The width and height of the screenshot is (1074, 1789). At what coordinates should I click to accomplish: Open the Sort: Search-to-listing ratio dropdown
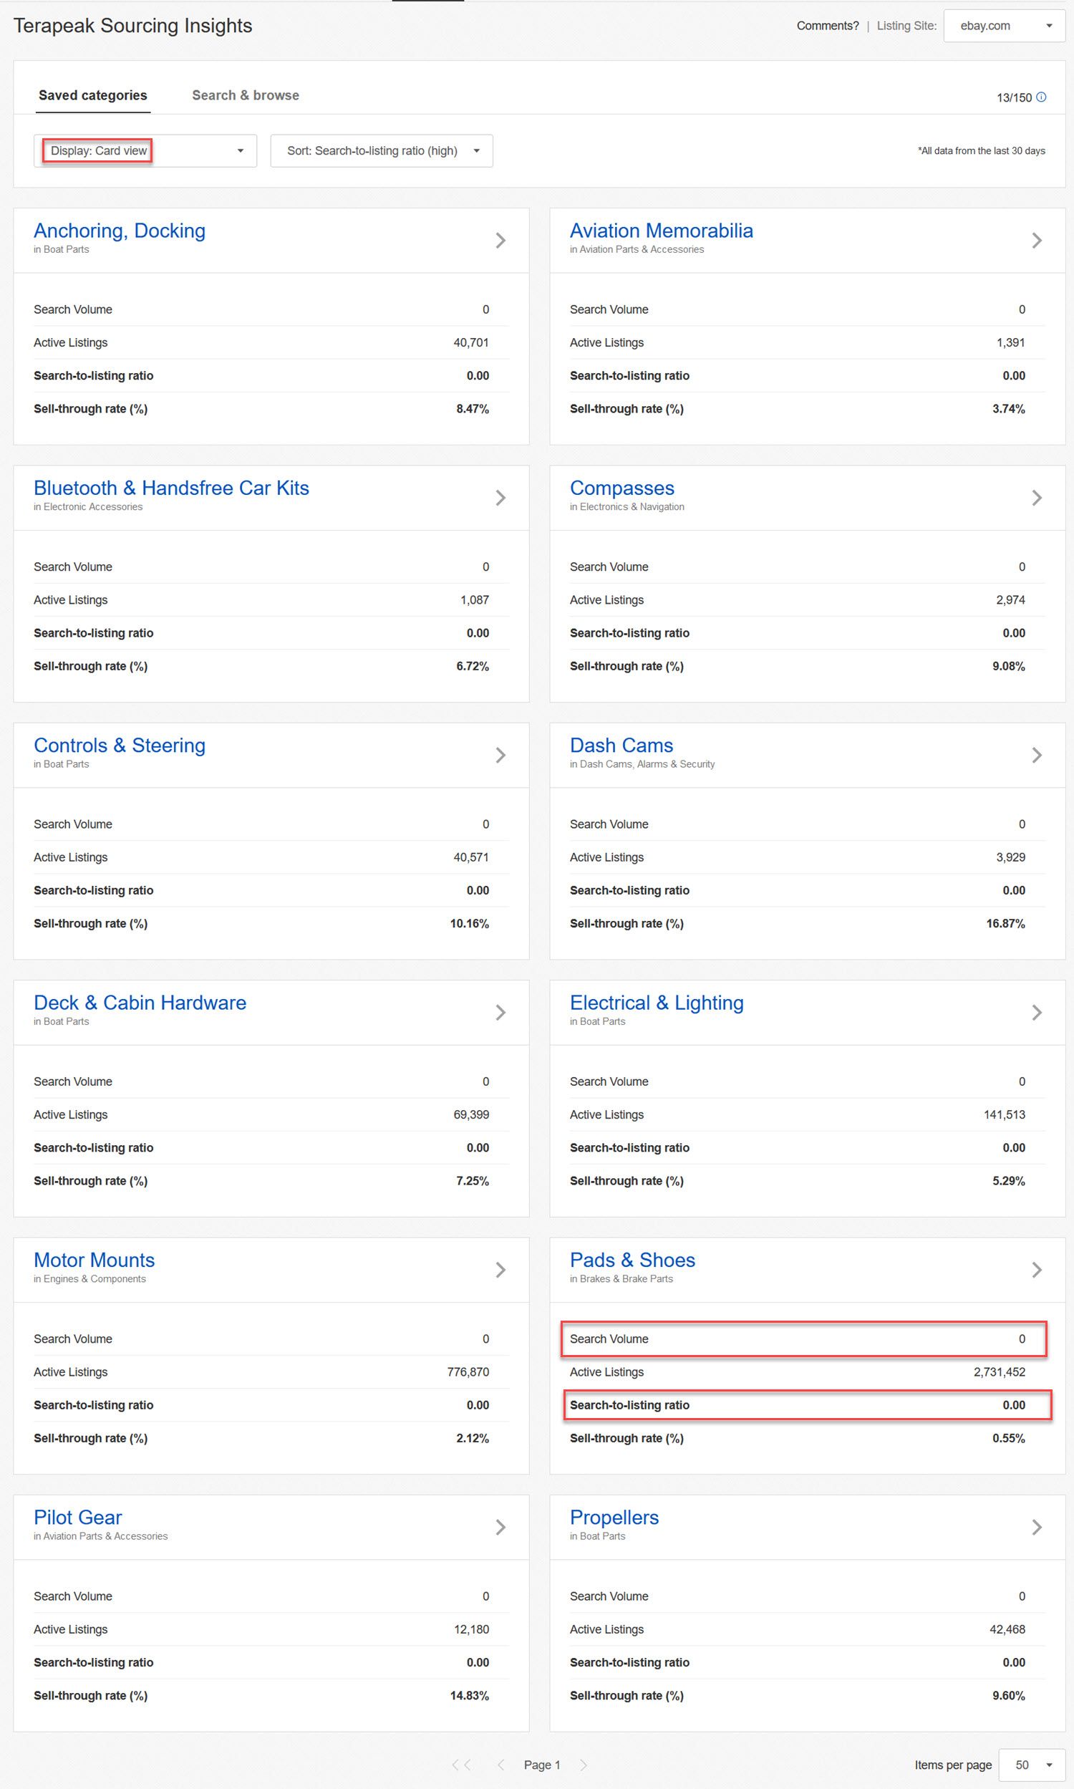tap(382, 150)
